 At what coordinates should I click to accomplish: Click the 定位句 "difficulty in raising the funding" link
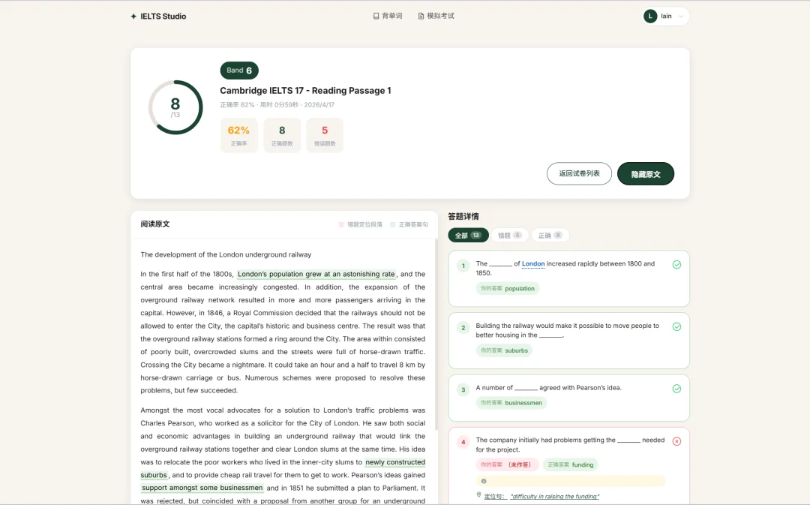541,496
